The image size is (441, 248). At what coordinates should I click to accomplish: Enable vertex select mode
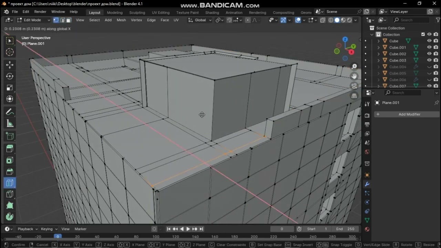click(x=56, y=20)
